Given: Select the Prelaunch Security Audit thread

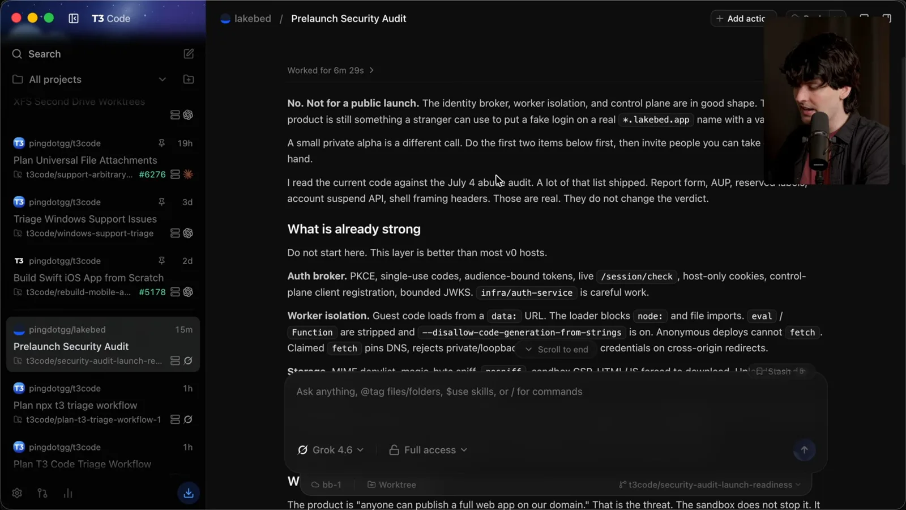Looking at the screenshot, I should click(103, 345).
